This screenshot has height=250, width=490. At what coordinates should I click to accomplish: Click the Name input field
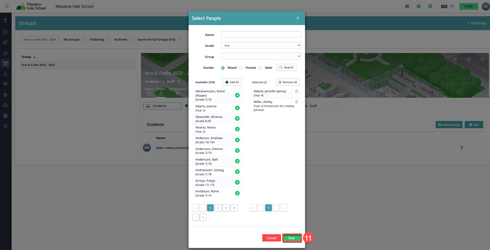coord(261,35)
